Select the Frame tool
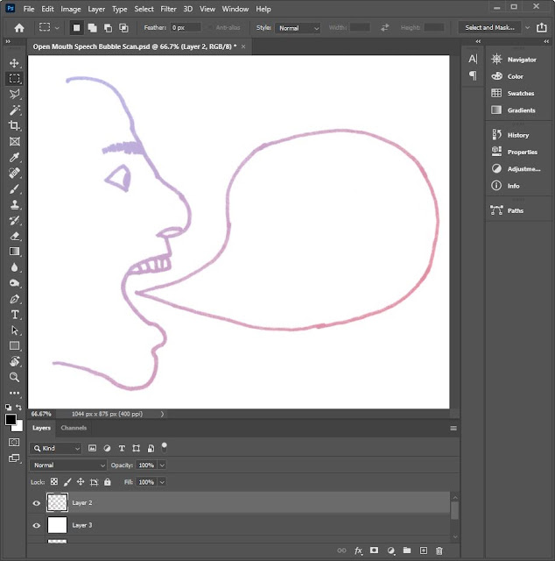This screenshot has height=561, width=555. pyautogui.click(x=14, y=142)
